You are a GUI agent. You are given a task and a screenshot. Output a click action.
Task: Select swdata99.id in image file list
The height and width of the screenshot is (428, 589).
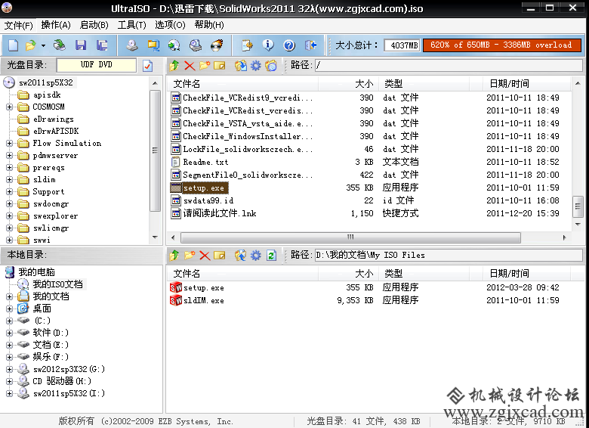tap(208, 201)
